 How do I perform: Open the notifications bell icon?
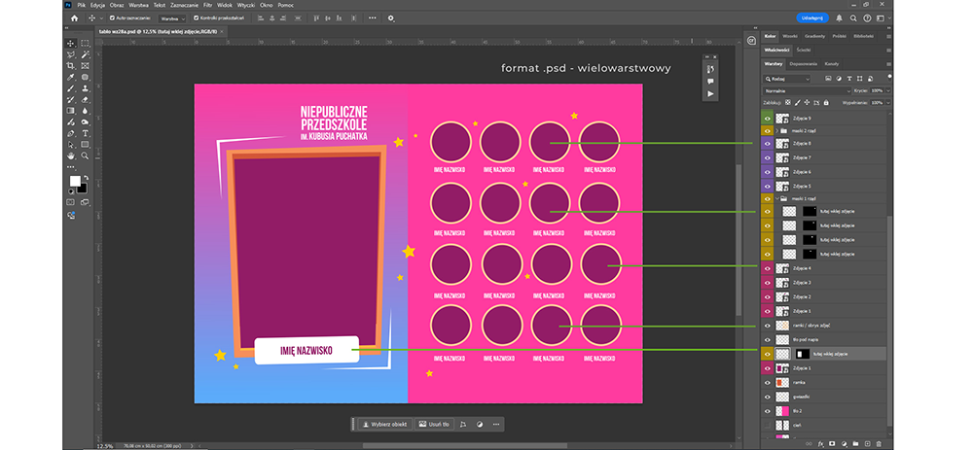840,17
